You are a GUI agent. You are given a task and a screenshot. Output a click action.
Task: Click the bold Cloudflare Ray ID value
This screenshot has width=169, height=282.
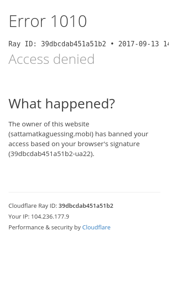pyautogui.click(x=86, y=206)
